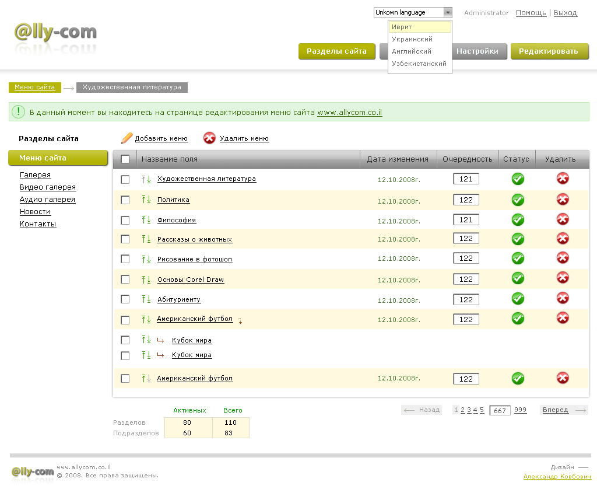Open Аудио галерея in the sidebar
597x489 pixels.
(47, 199)
